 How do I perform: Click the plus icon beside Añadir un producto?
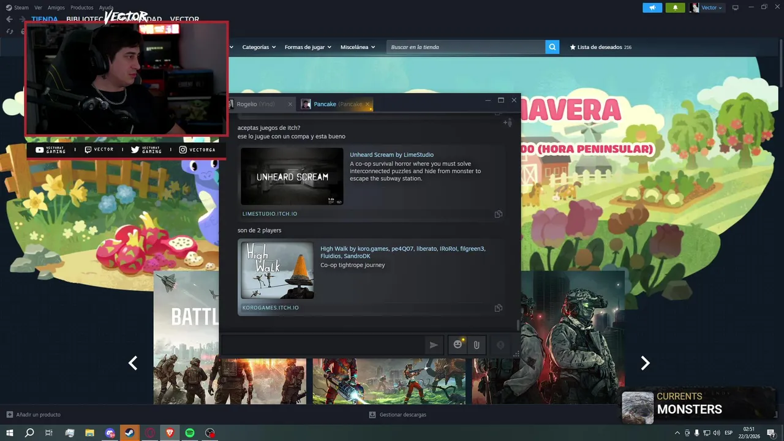pyautogui.click(x=9, y=415)
